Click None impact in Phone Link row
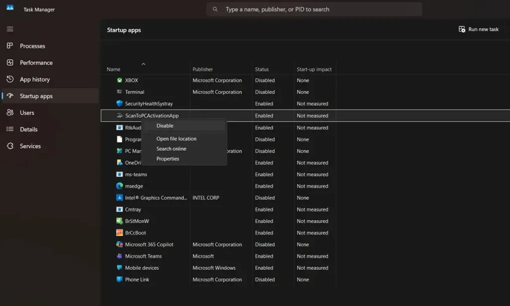Screen dimensions: 510x306 tap(303, 280)
